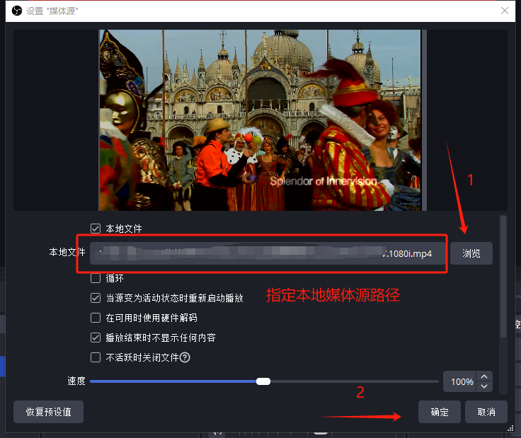Click the video preview of the carnival

[x=260, y=120]
